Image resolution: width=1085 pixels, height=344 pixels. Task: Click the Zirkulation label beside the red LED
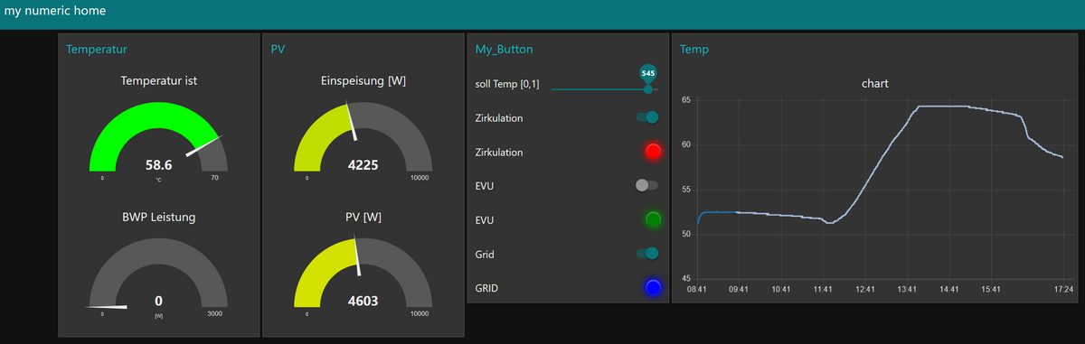499,153
